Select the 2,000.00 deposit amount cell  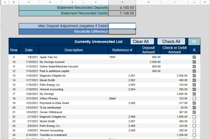(149, 62)
